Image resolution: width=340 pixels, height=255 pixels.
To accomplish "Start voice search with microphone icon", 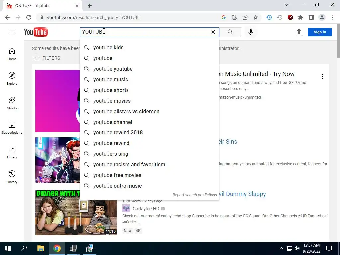I will (251, 32).
